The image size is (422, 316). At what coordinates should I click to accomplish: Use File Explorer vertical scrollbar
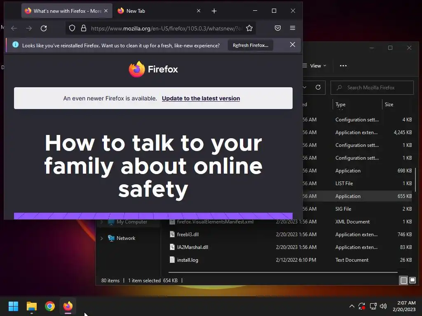(415, 180)
